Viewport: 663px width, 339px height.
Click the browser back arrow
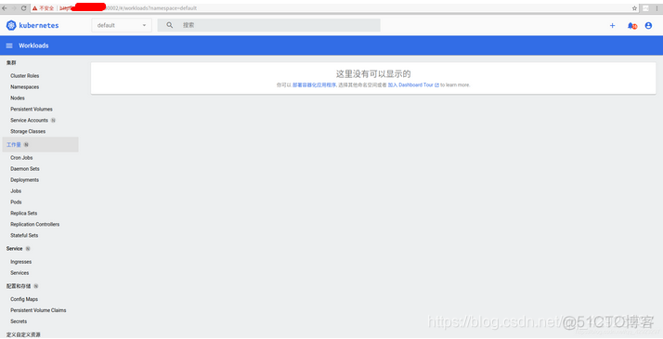[x=5, y=8]
